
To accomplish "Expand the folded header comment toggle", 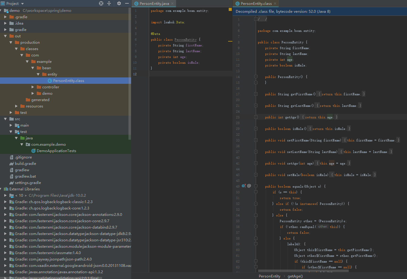I will 256,19.
